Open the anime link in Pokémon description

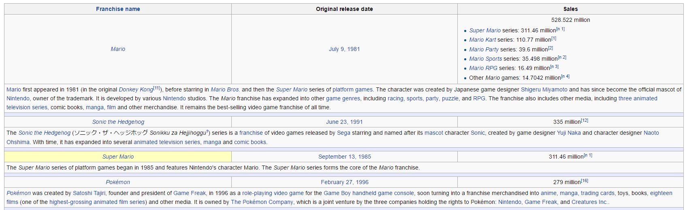coord(548,193)
